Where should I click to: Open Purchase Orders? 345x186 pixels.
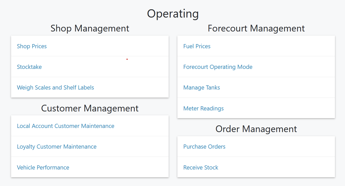204,147
